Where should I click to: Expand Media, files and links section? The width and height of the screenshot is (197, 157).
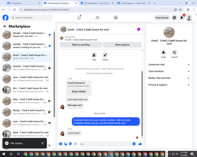(169, 78)
